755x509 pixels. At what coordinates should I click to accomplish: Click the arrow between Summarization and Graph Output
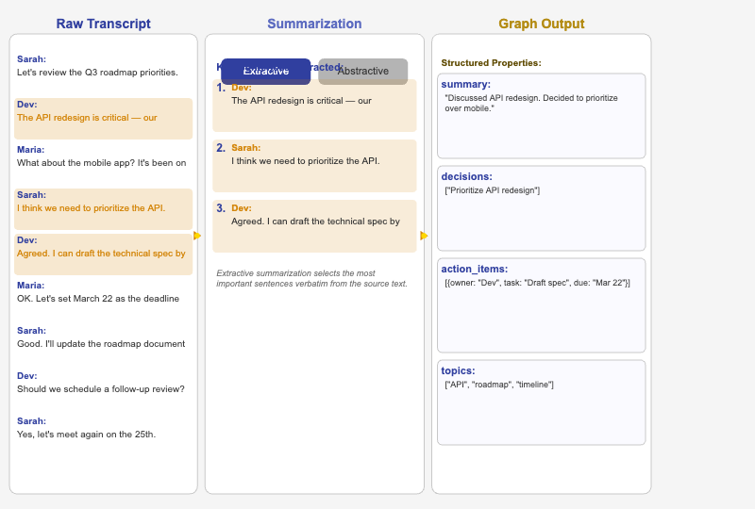[x=424, y=236]
